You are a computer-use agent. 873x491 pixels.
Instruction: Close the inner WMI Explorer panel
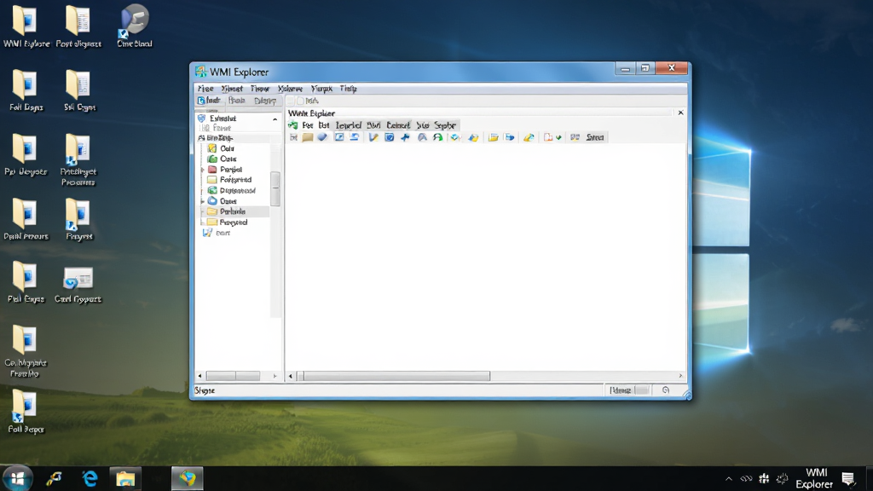point(680,113)
